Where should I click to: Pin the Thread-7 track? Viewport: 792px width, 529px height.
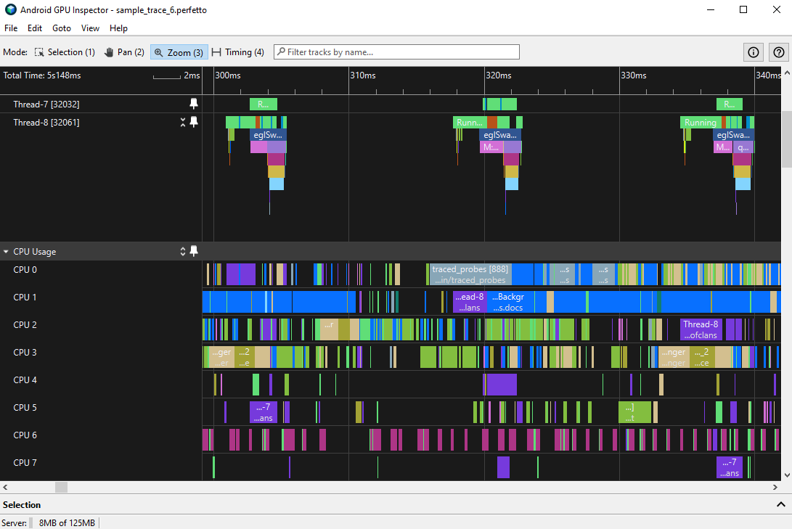(194, 104)
